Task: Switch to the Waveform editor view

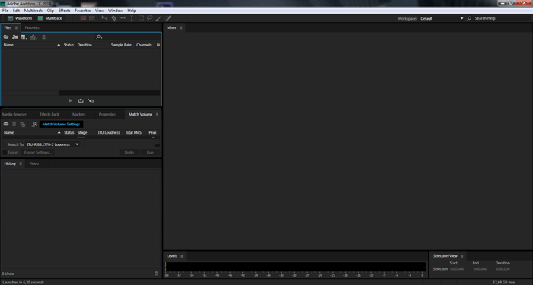Action: [20, 18]
